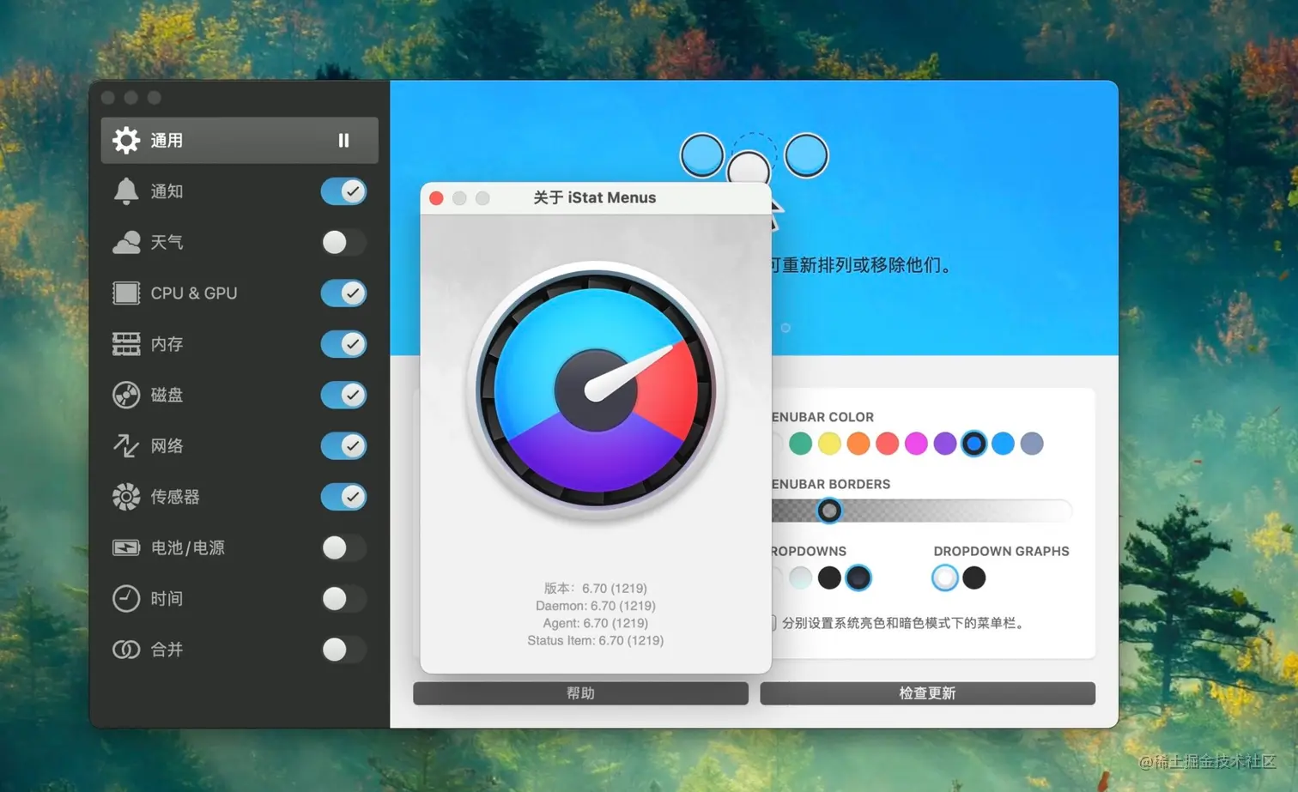This screenshot has height=792, width=1298.
Task: Choose the green menubar color swatch
Action: pyautogui.click(x=800, y=444)
